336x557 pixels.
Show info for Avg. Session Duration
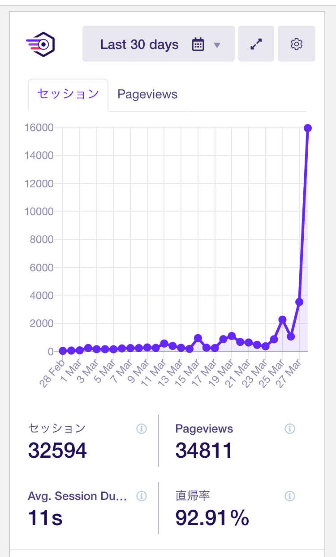click(x=142, y=496)
